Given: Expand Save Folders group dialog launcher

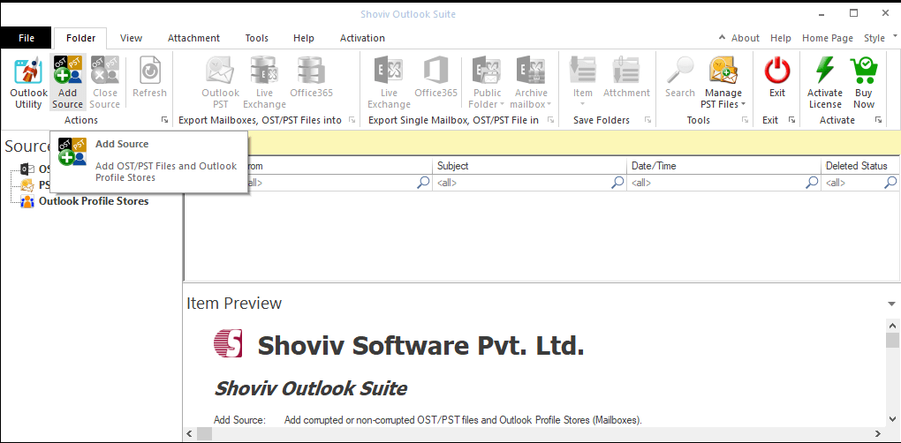Looking at the screenshot, I should tap(647, 120).
